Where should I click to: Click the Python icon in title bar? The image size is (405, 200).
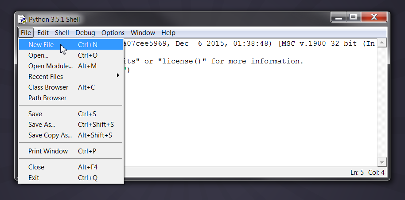tap(23, 20)
